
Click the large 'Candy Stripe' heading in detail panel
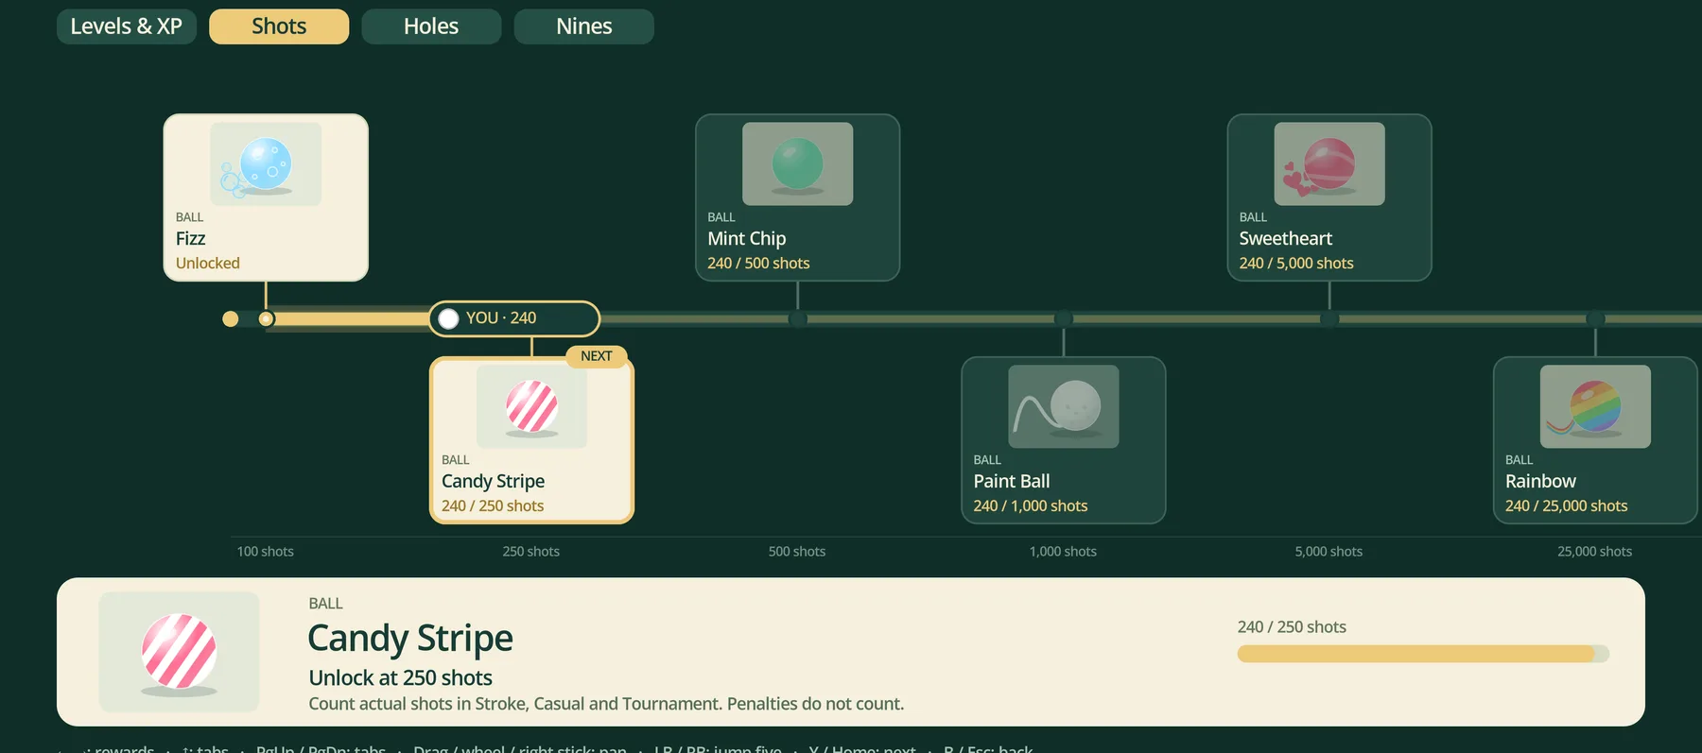410,639
